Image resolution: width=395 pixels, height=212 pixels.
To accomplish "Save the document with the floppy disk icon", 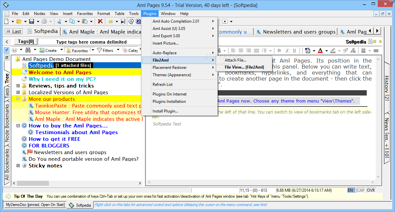I will pyautogui.click(x=32, y=21).
